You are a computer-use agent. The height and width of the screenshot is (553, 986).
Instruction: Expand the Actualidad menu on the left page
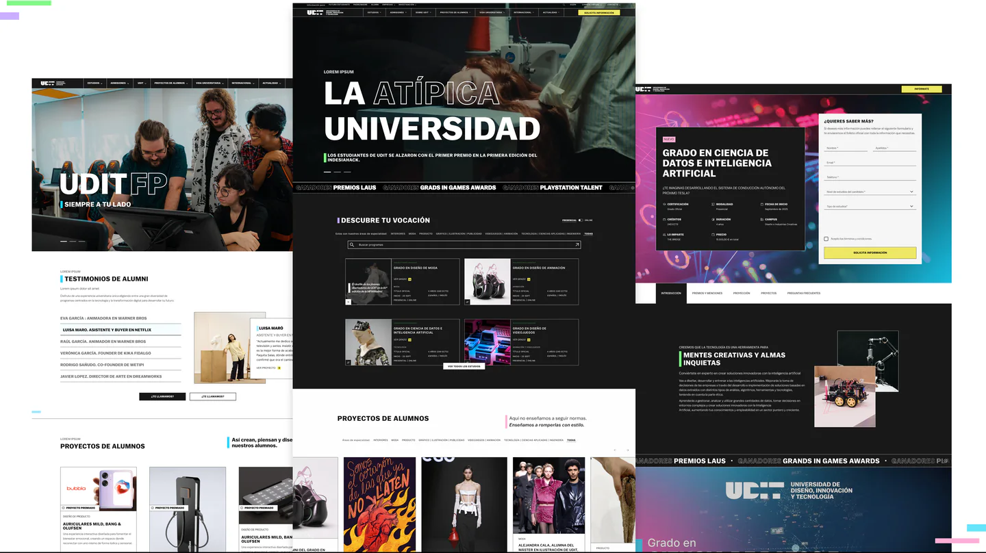click(x=272, y=83)
